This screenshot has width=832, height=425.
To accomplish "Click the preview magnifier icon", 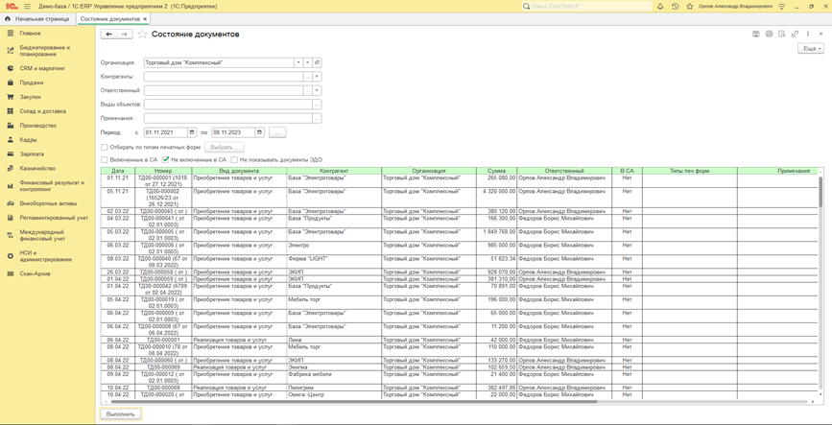I will pos(781,34).
